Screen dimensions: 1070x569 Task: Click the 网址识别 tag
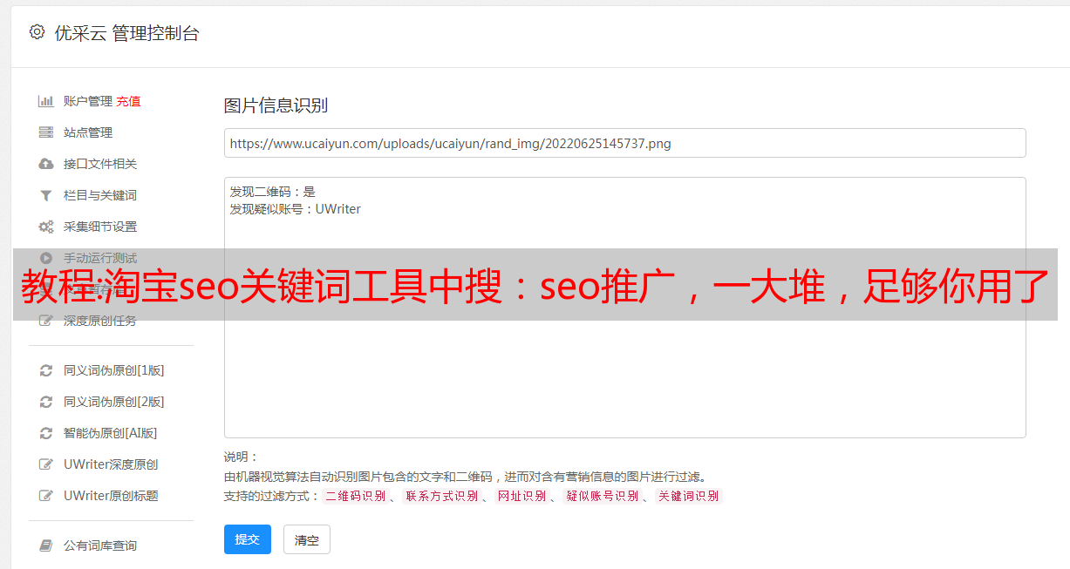521,496
